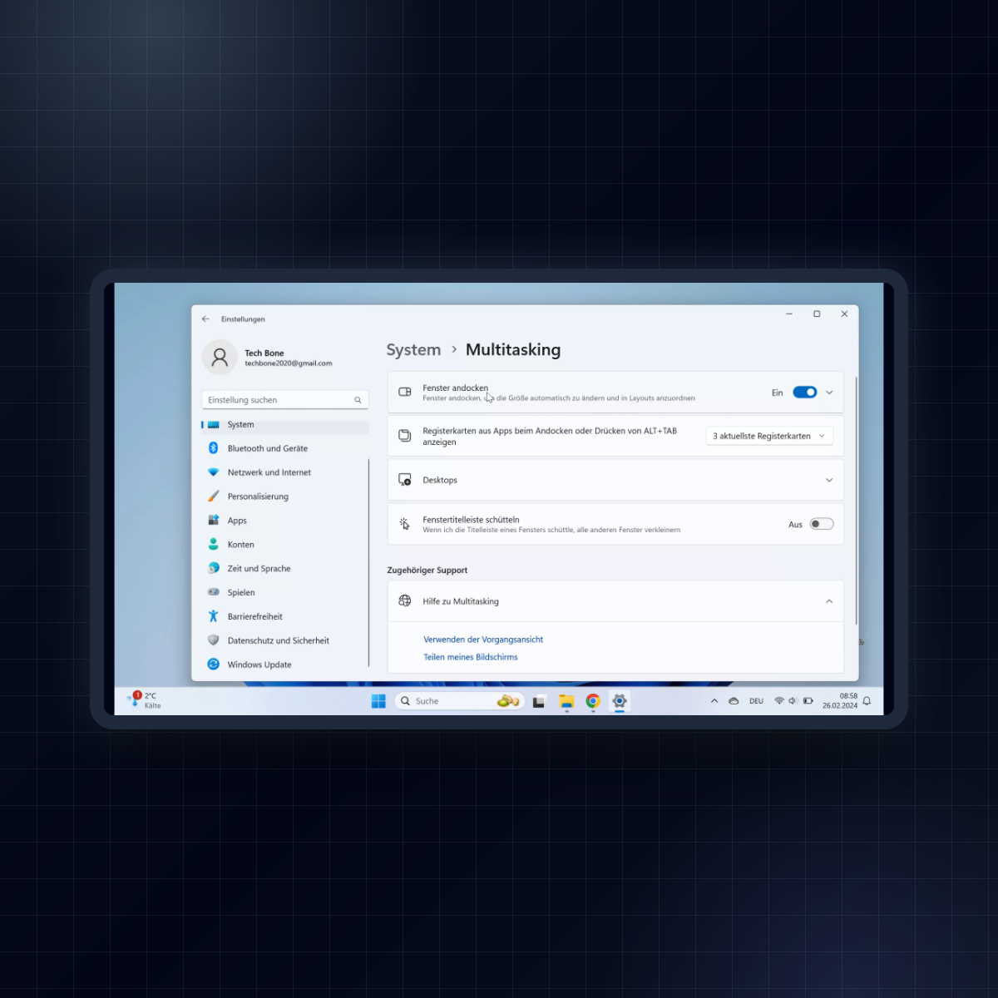Open the weather widget showing 2°C

145,700
